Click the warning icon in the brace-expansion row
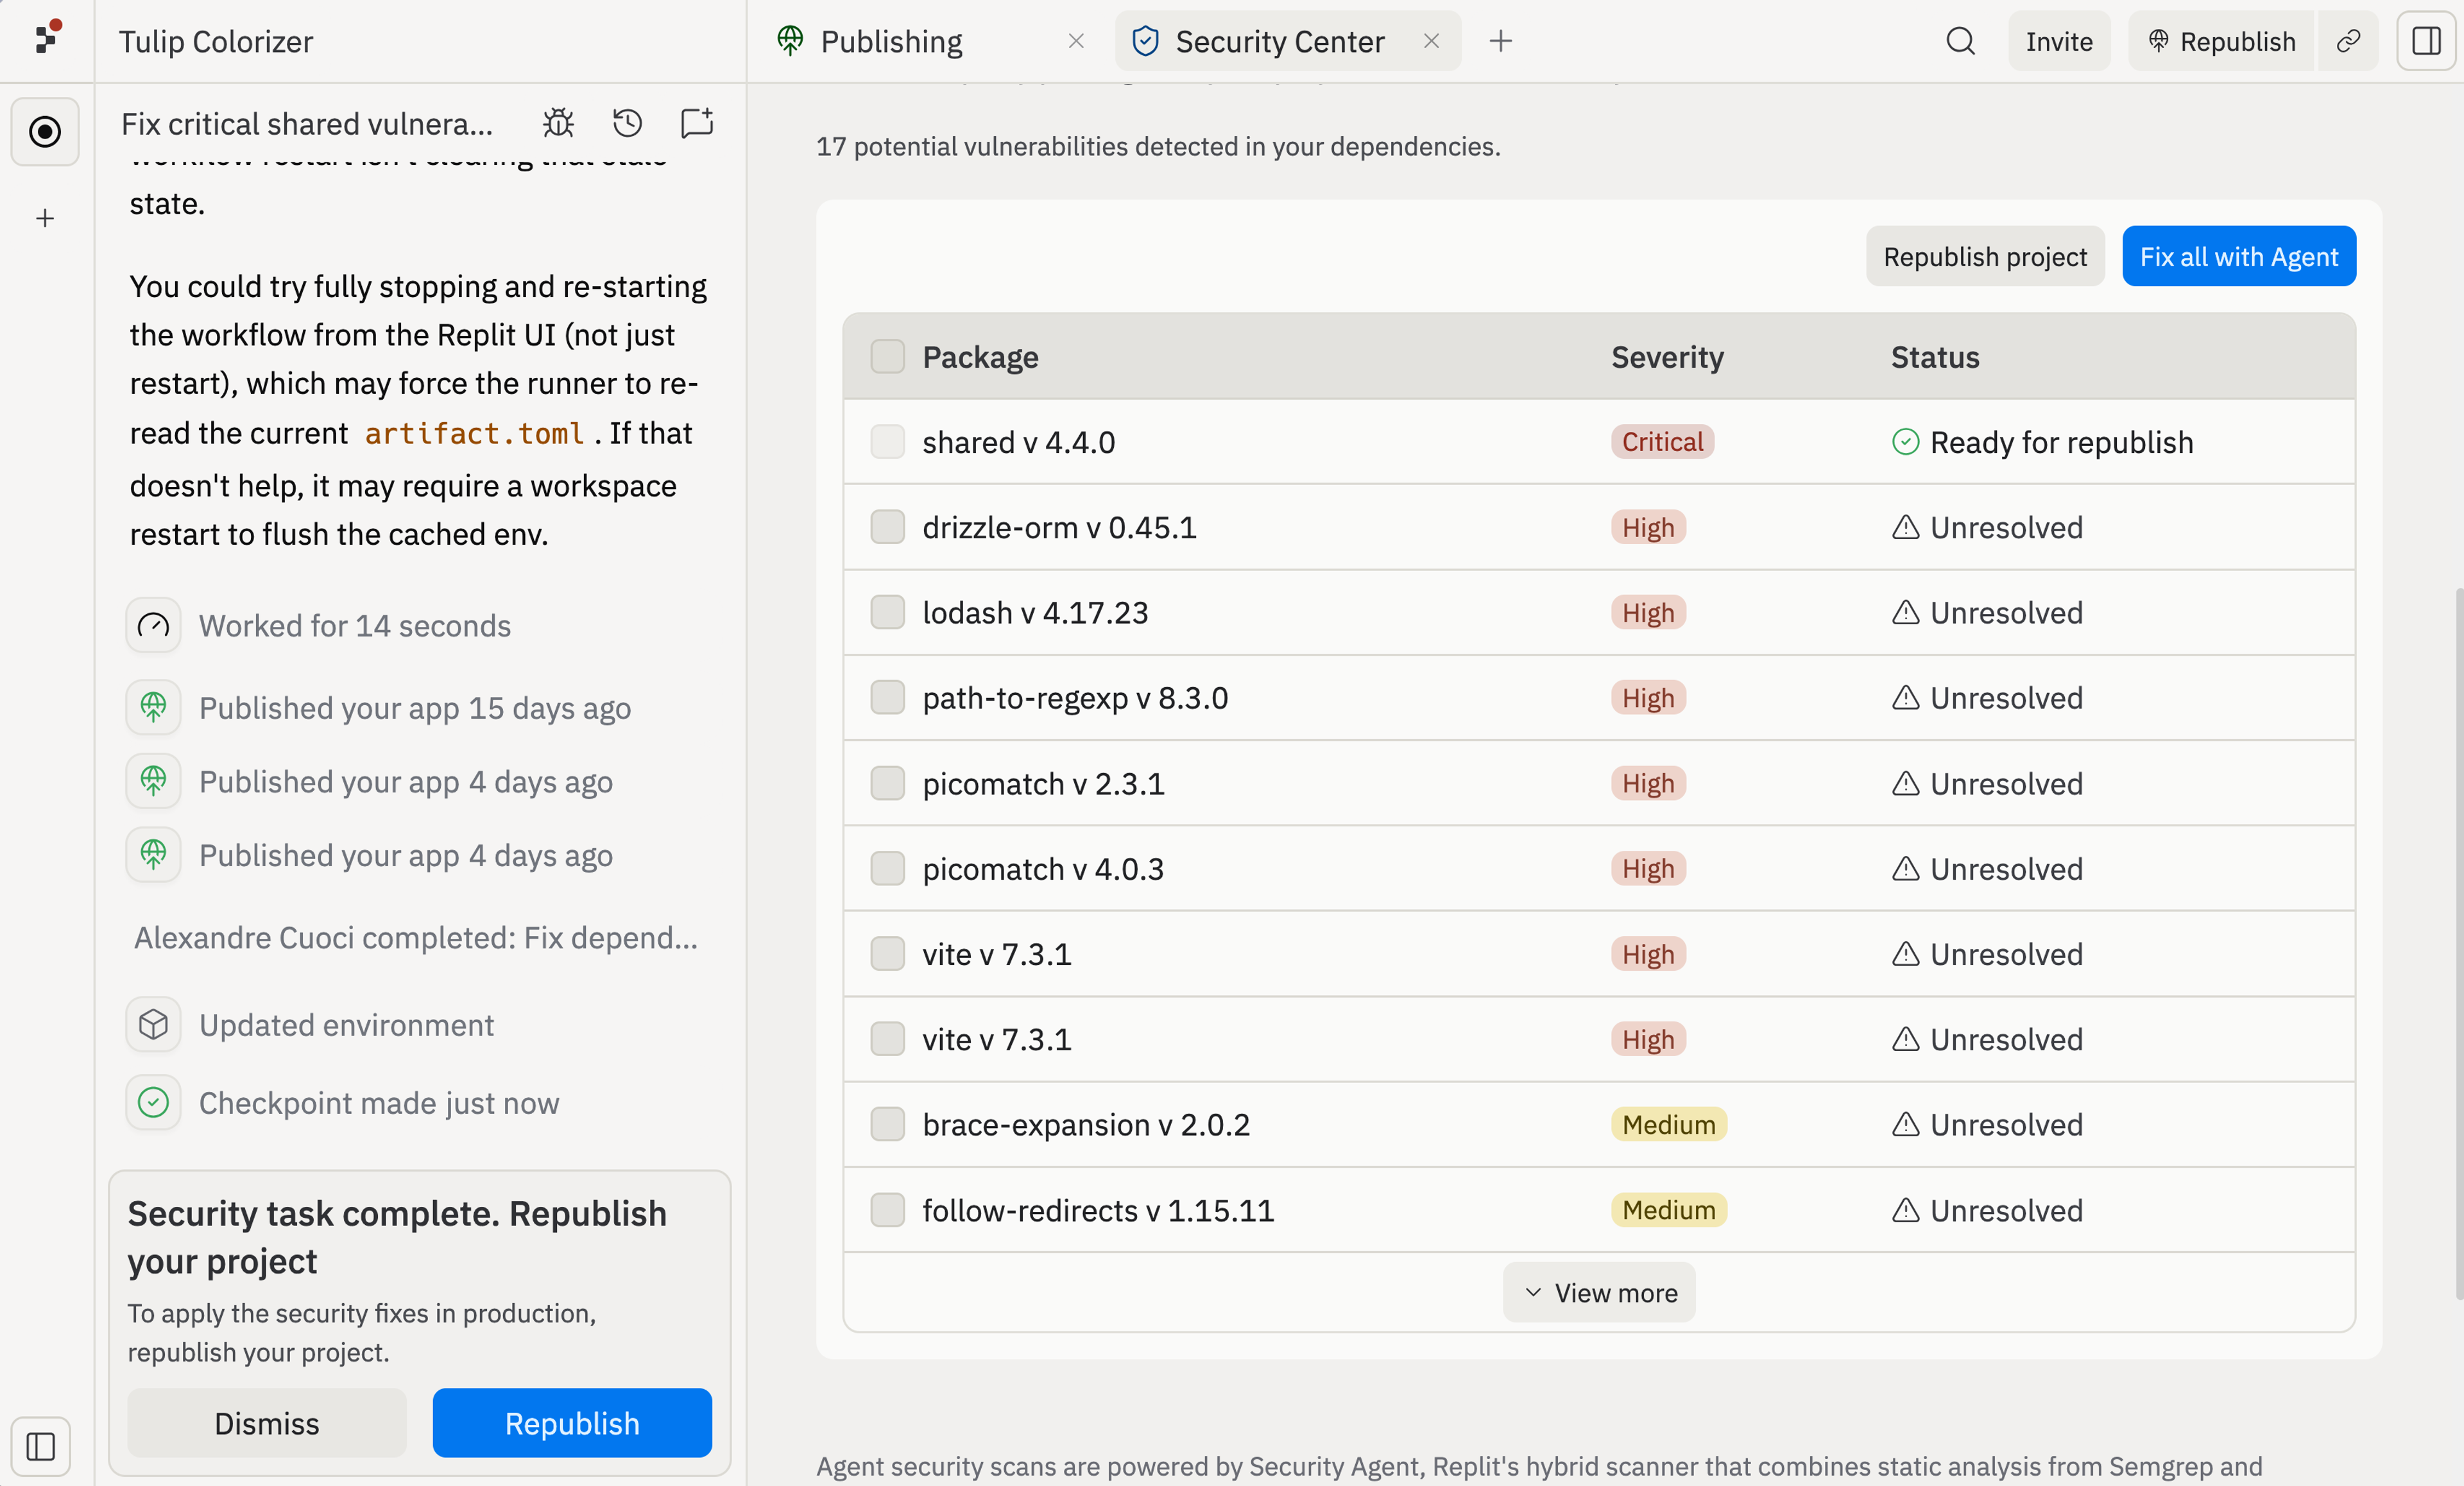Viewport: 2464px width, 1486px height. pyautogui.click(x=1905, y=1124)
